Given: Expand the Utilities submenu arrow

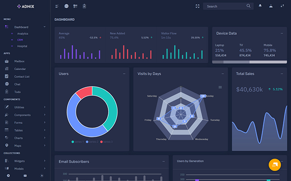Looking at the screenshot, I should (x=45, y=107).
